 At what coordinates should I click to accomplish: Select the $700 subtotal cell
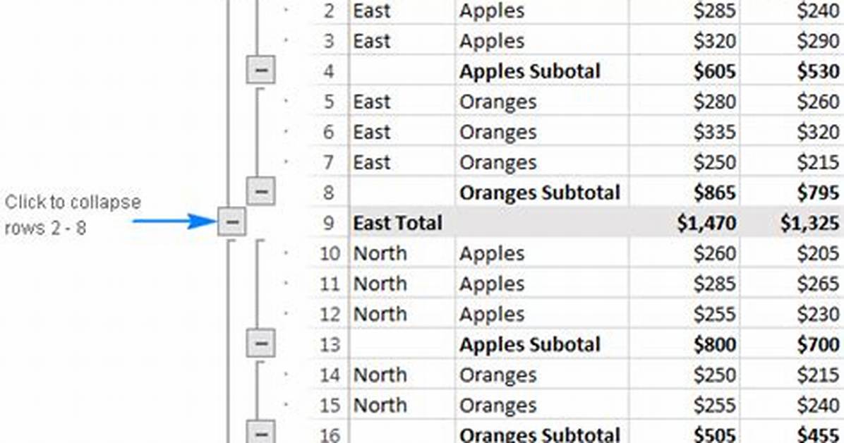pos(792,344)
